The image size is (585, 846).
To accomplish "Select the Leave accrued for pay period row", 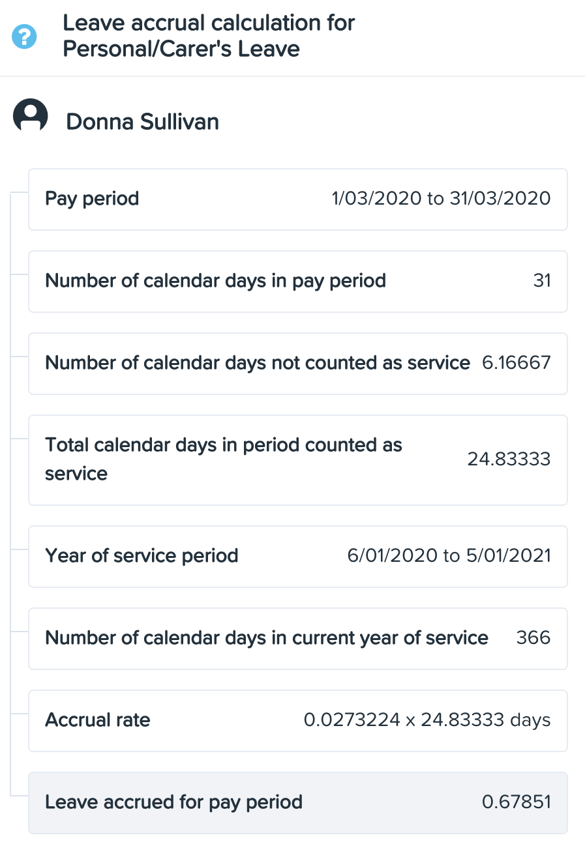I will tap(298, 803).
